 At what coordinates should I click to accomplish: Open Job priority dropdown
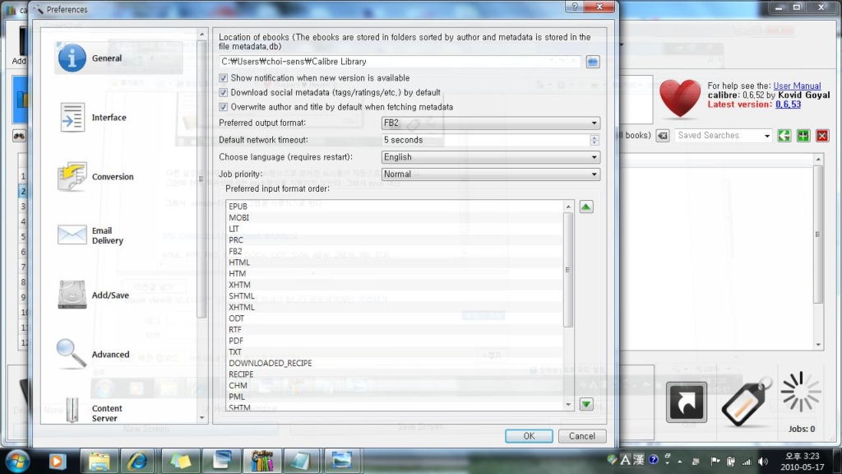point(490,174)
